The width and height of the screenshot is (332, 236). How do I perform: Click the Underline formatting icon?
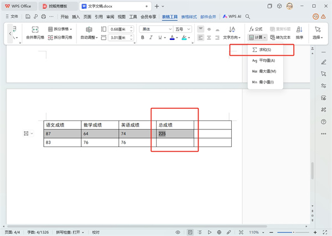tap(161, 38)
